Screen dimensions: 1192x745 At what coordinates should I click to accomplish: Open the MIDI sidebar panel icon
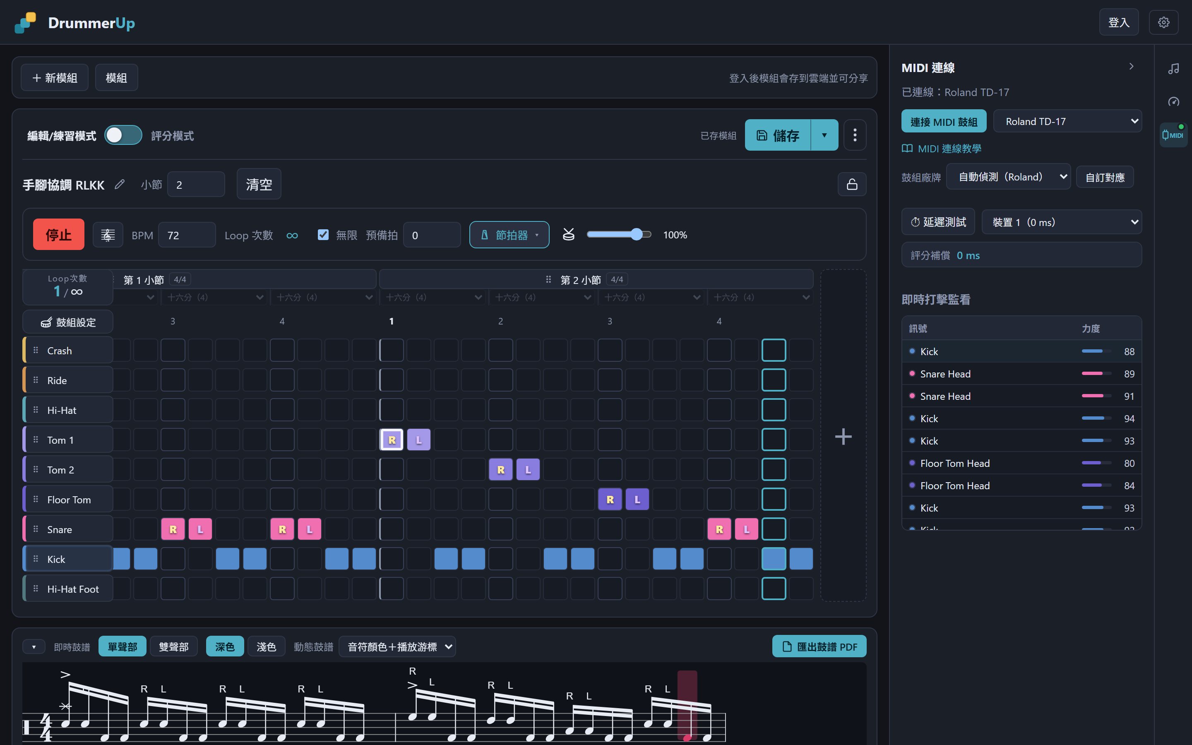1173,135
